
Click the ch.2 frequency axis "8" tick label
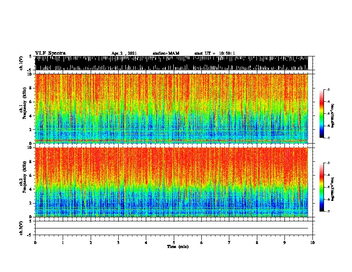pos(31,162)
